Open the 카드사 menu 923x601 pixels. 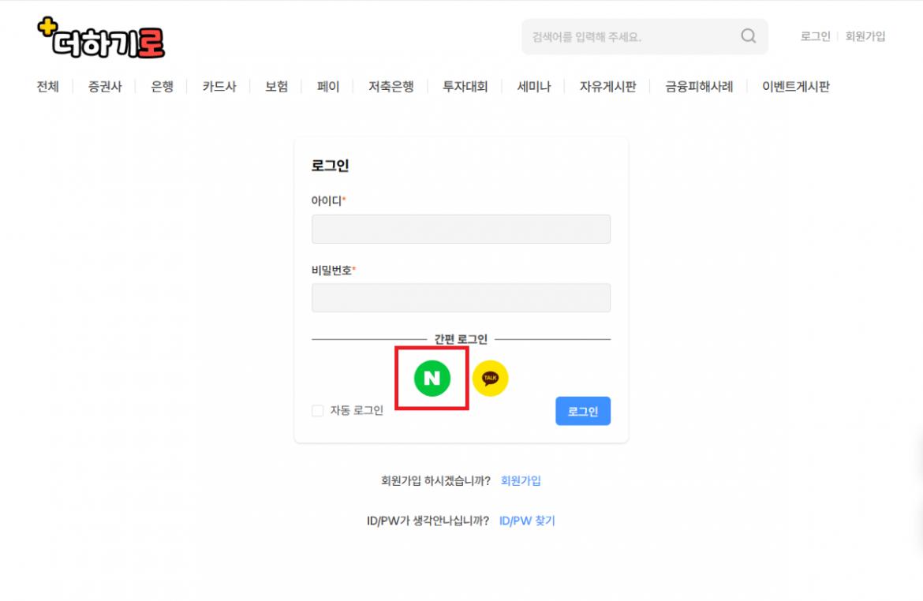click(219, 87)
